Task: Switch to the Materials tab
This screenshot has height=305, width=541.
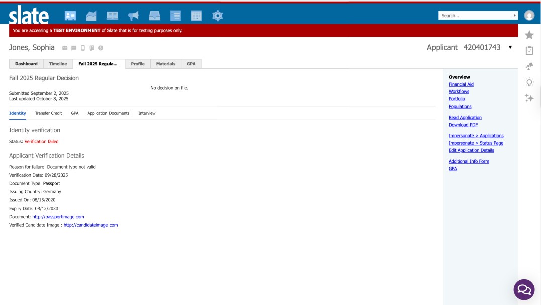Action: [166, 64]
